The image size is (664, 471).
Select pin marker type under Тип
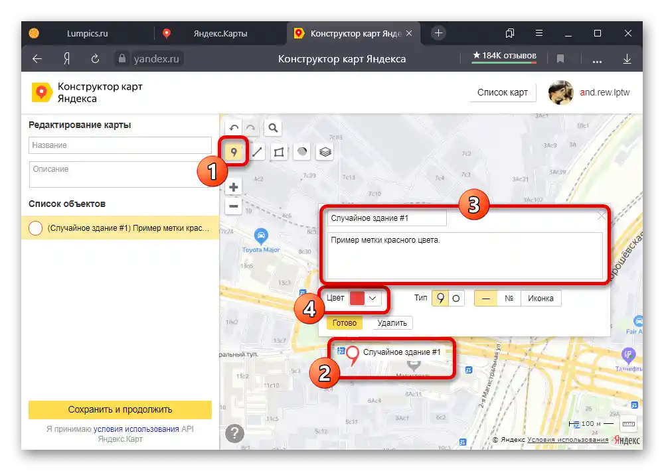pyautogui.click(x=440, y=297)
